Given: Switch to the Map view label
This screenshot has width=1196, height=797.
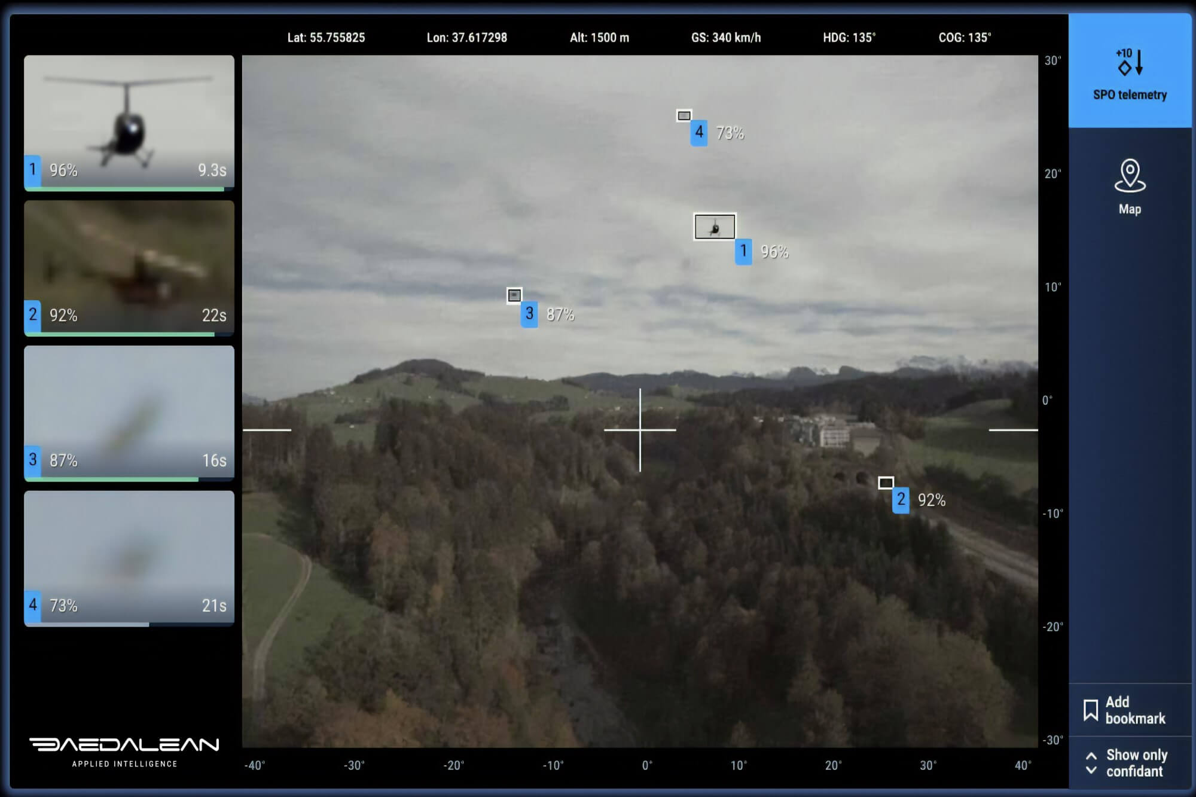Looking at the screenshot, I should point(1130,209).
